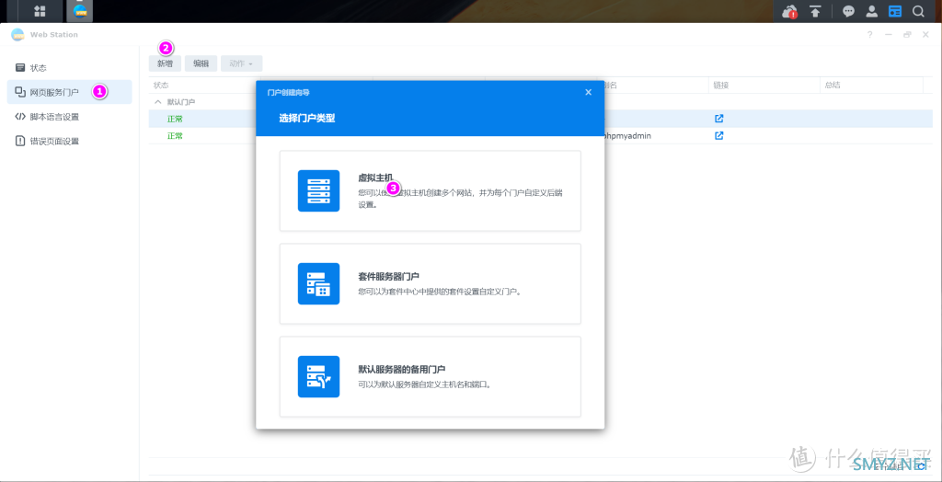Open 错误页面设置 in the sidebar

tap(70, 142)
